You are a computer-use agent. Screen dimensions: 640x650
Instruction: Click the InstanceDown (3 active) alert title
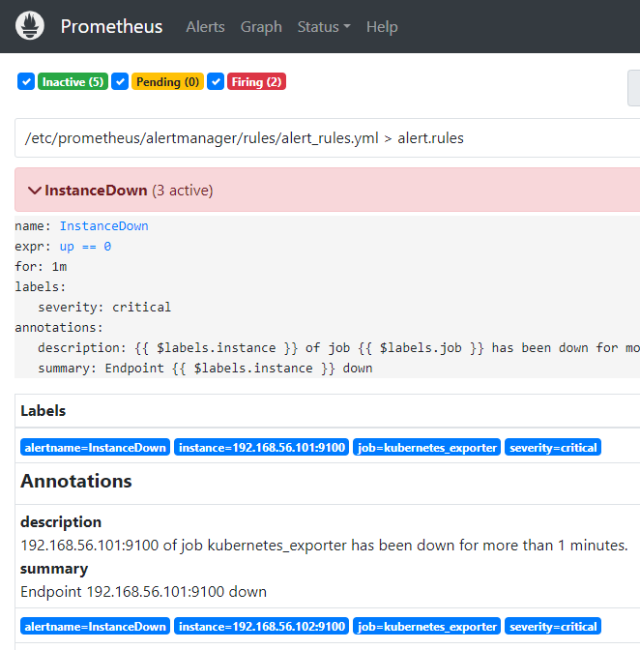pyautogui.click(x=129, y=191)
